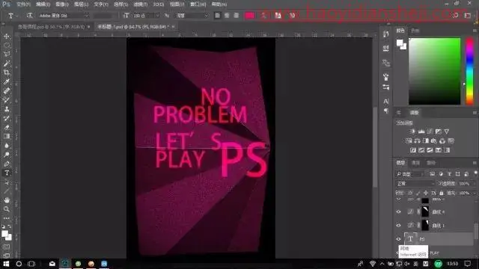Viewport: 479px width, 269px height.
Task: Open the font size dropdown
Action: 147,15
